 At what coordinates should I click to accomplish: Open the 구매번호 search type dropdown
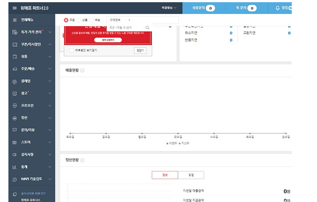click(x=120, y=20)
